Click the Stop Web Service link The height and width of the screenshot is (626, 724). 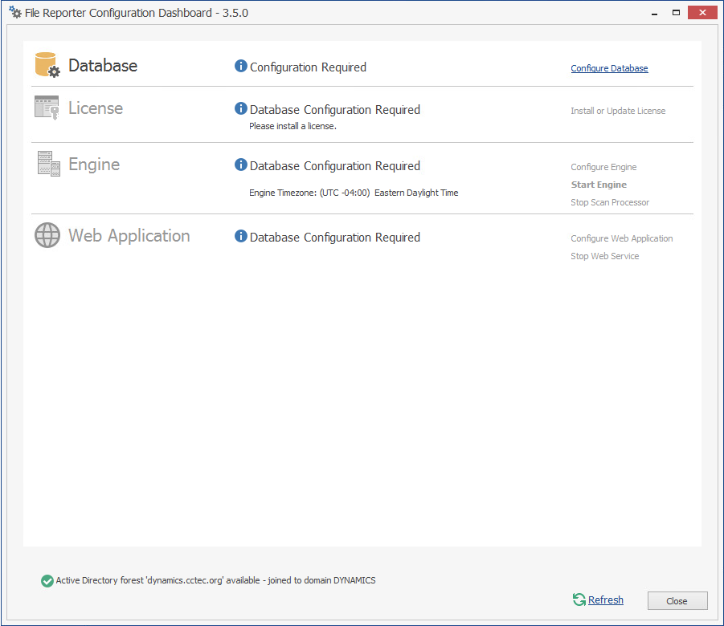point(605,256)
